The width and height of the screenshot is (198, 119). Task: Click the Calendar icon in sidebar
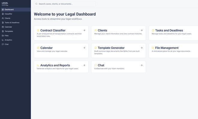click(x=3, y=27)
